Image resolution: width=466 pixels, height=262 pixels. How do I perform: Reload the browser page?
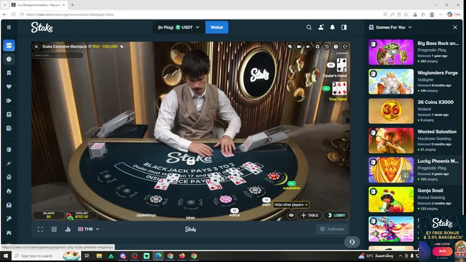tap(13, 14)
